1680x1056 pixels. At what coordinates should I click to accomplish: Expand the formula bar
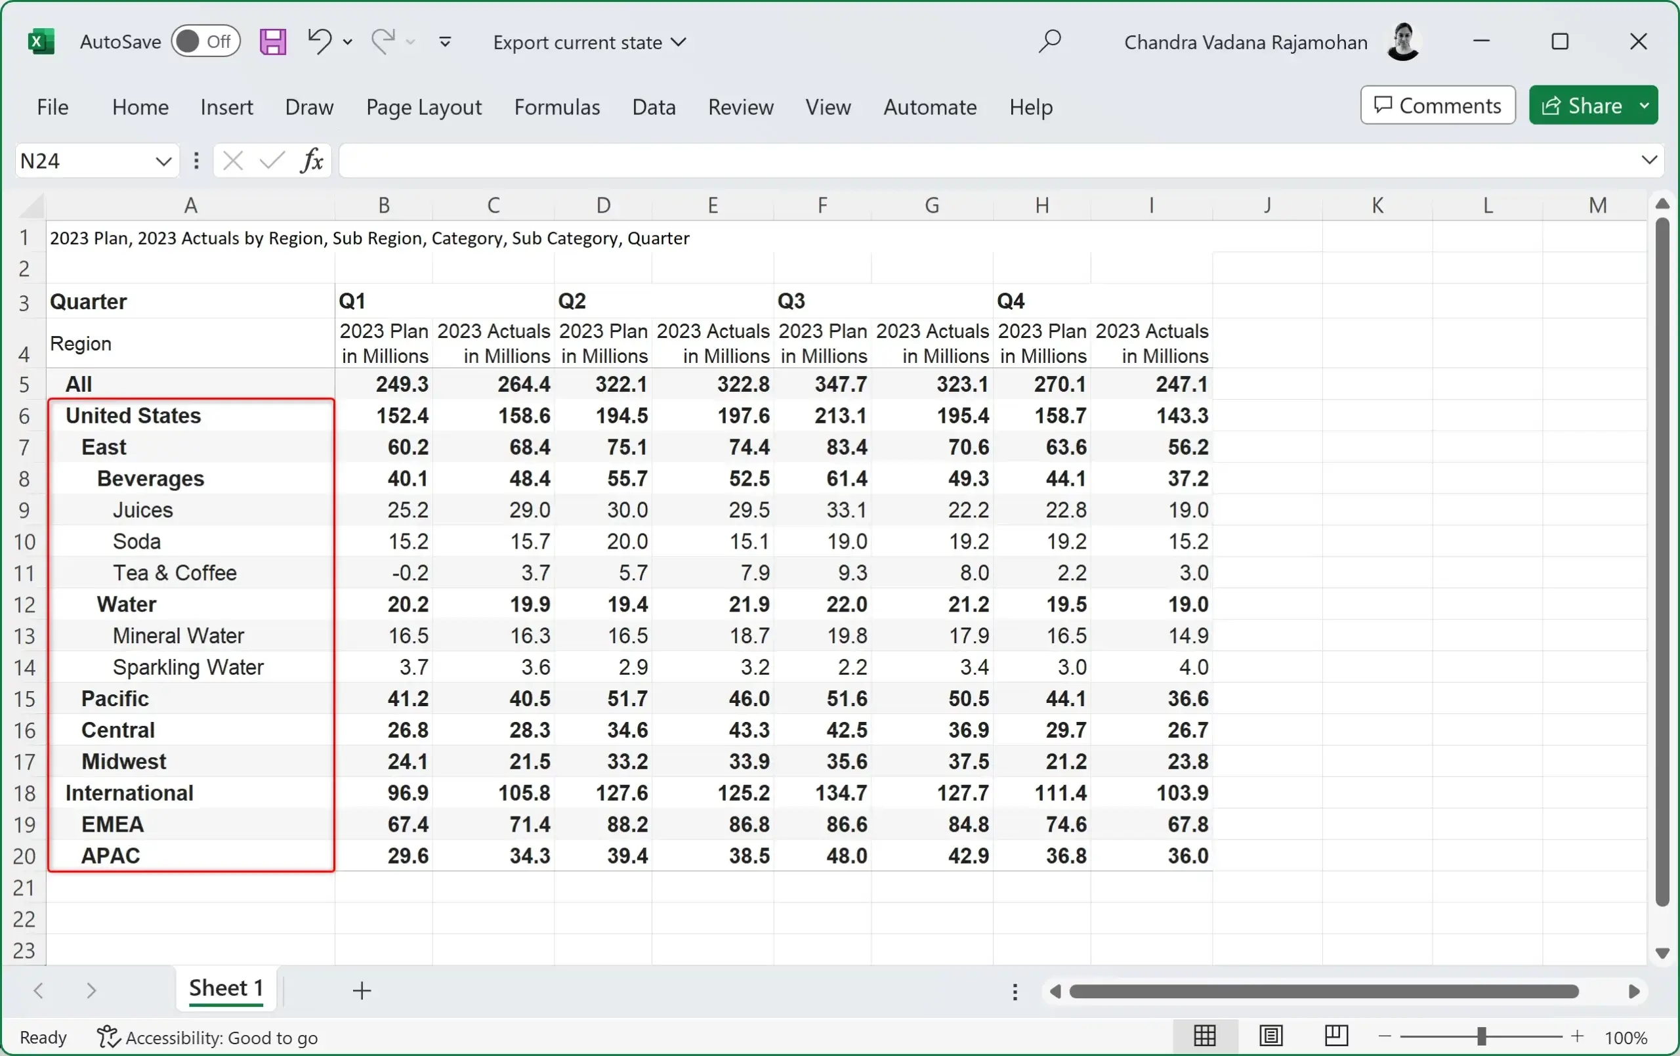(1648, 161)
